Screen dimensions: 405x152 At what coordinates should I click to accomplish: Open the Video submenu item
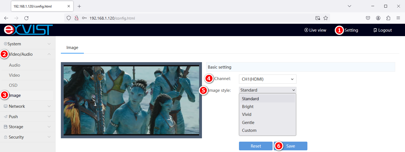tap(14, 75)
